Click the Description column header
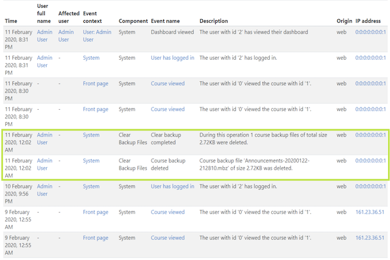 [214, 21]
